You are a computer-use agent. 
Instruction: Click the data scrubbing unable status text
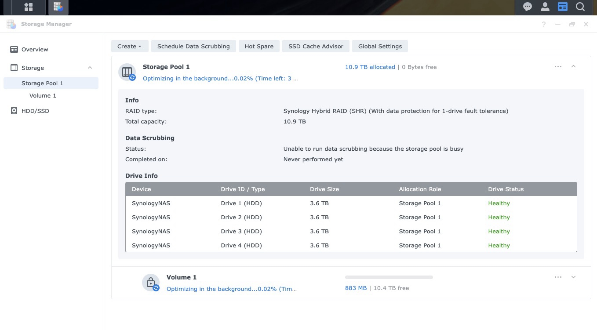click(x=373, y=149)
